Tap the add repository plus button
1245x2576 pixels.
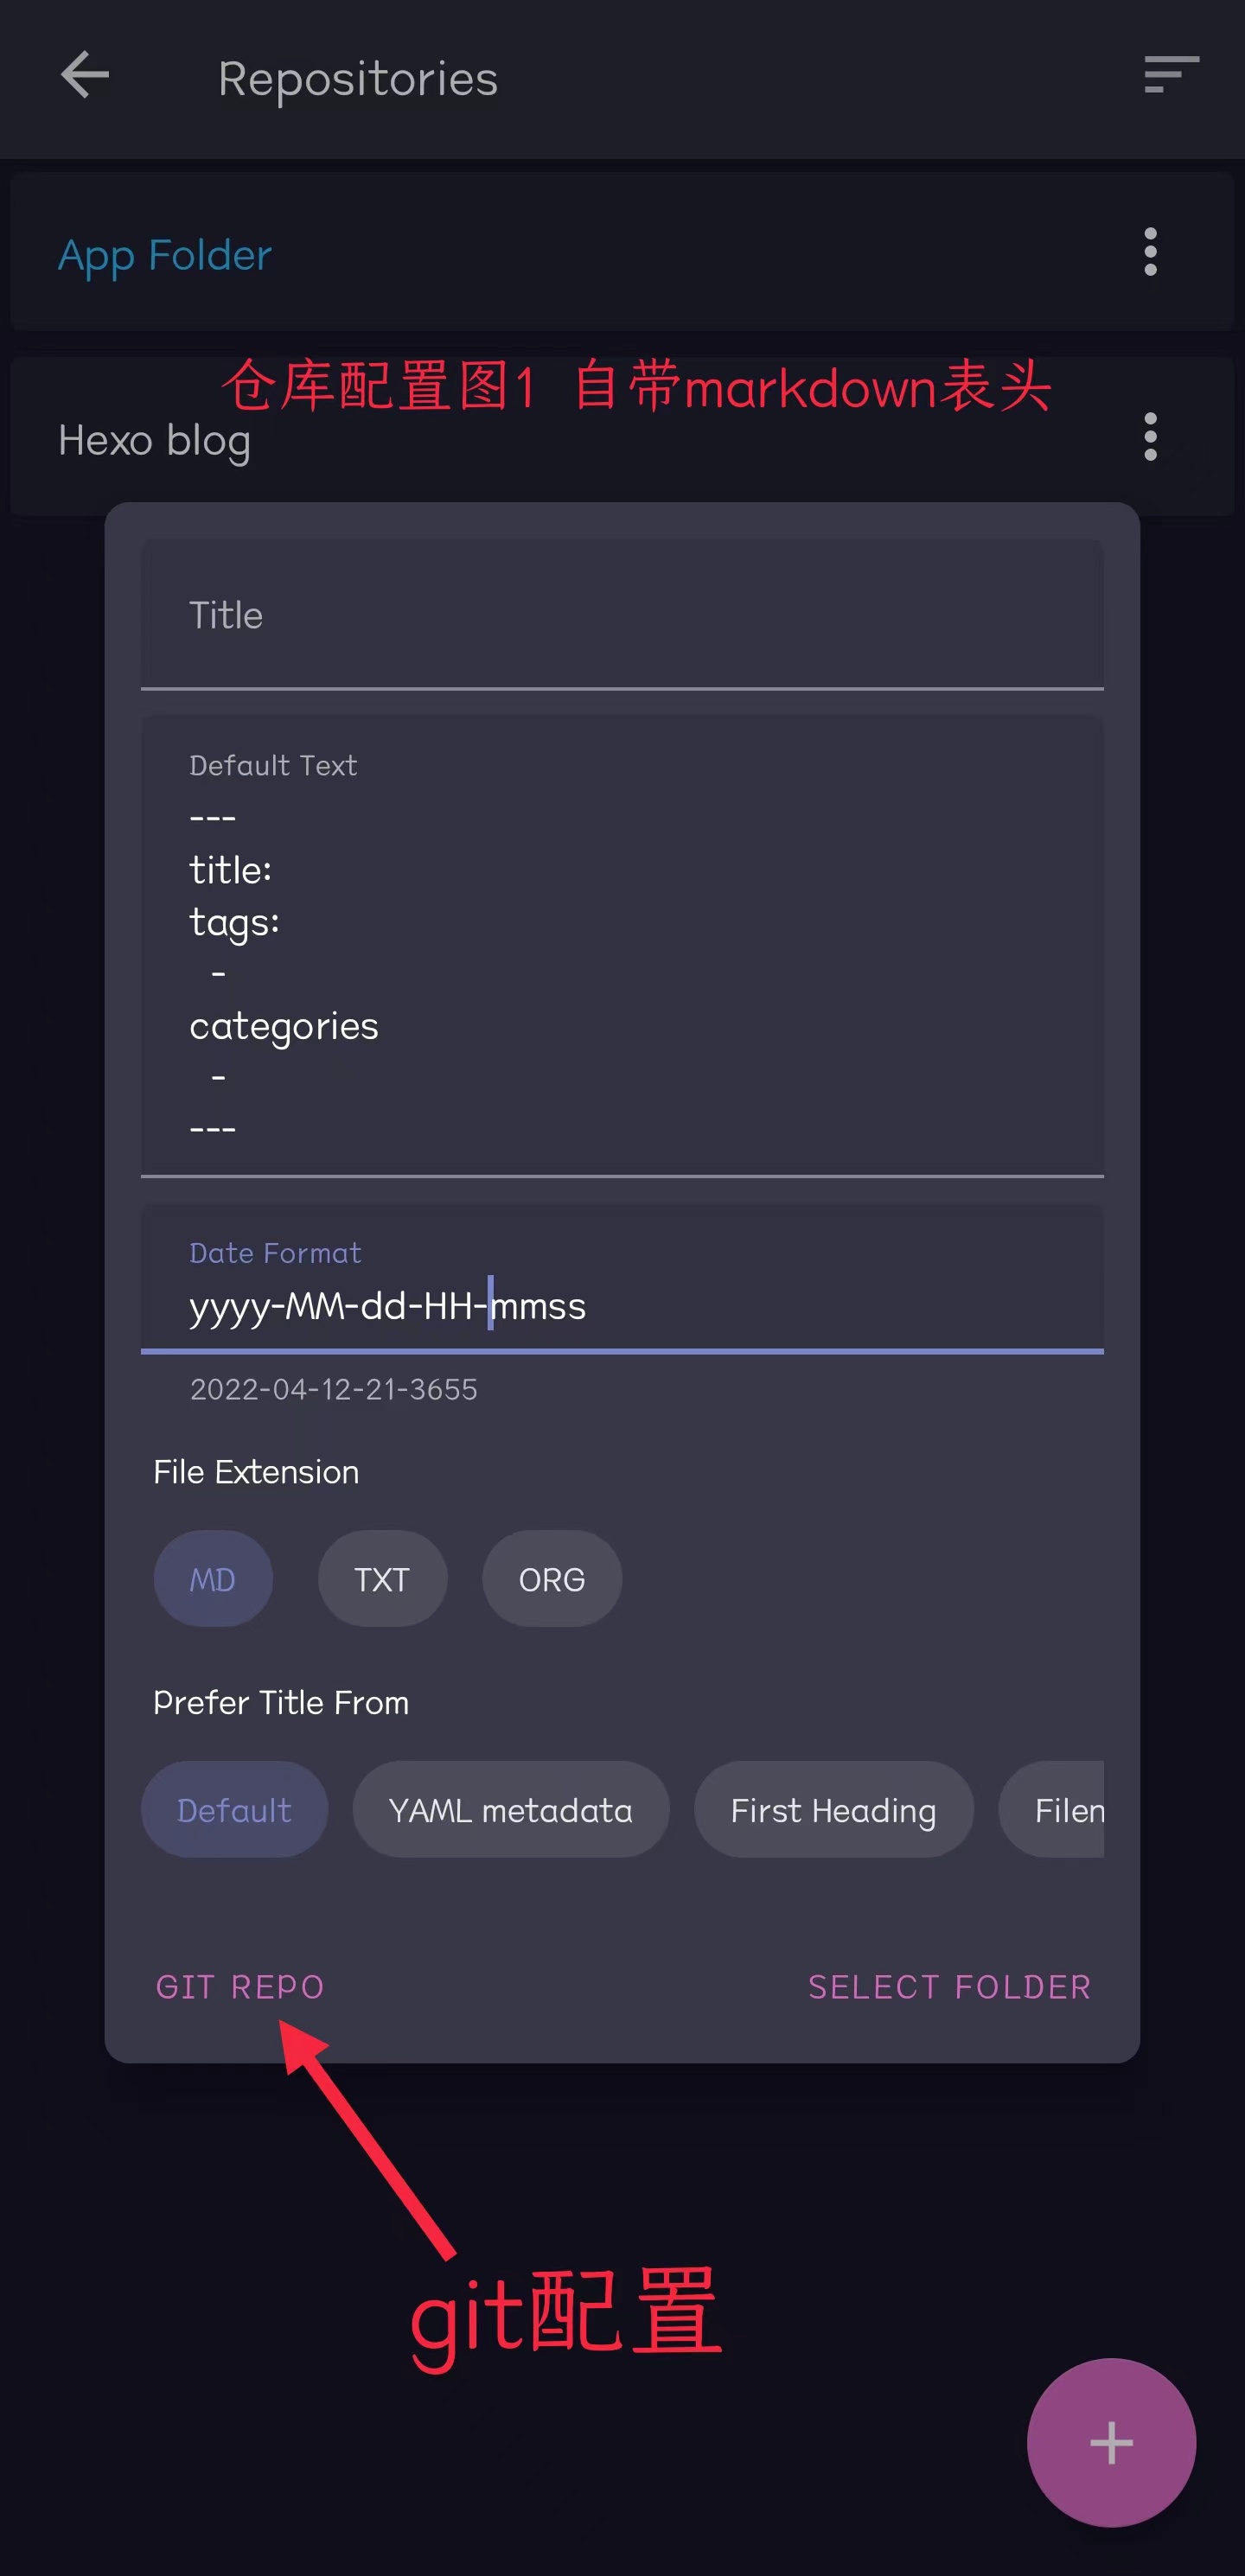pyautogui.click(x=1110, y=2442)
